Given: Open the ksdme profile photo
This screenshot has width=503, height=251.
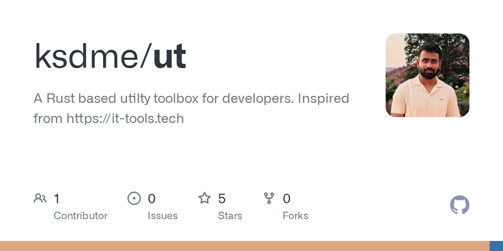Looking at the screenshot, I should 427,75.
